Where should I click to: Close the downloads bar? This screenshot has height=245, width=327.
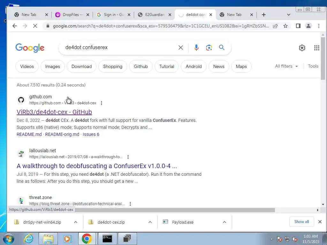point(320,222)
